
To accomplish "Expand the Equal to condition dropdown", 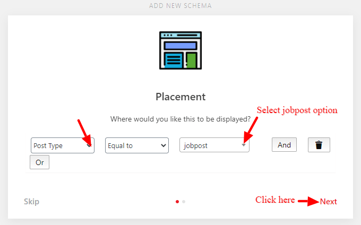I will coord(137,145).
